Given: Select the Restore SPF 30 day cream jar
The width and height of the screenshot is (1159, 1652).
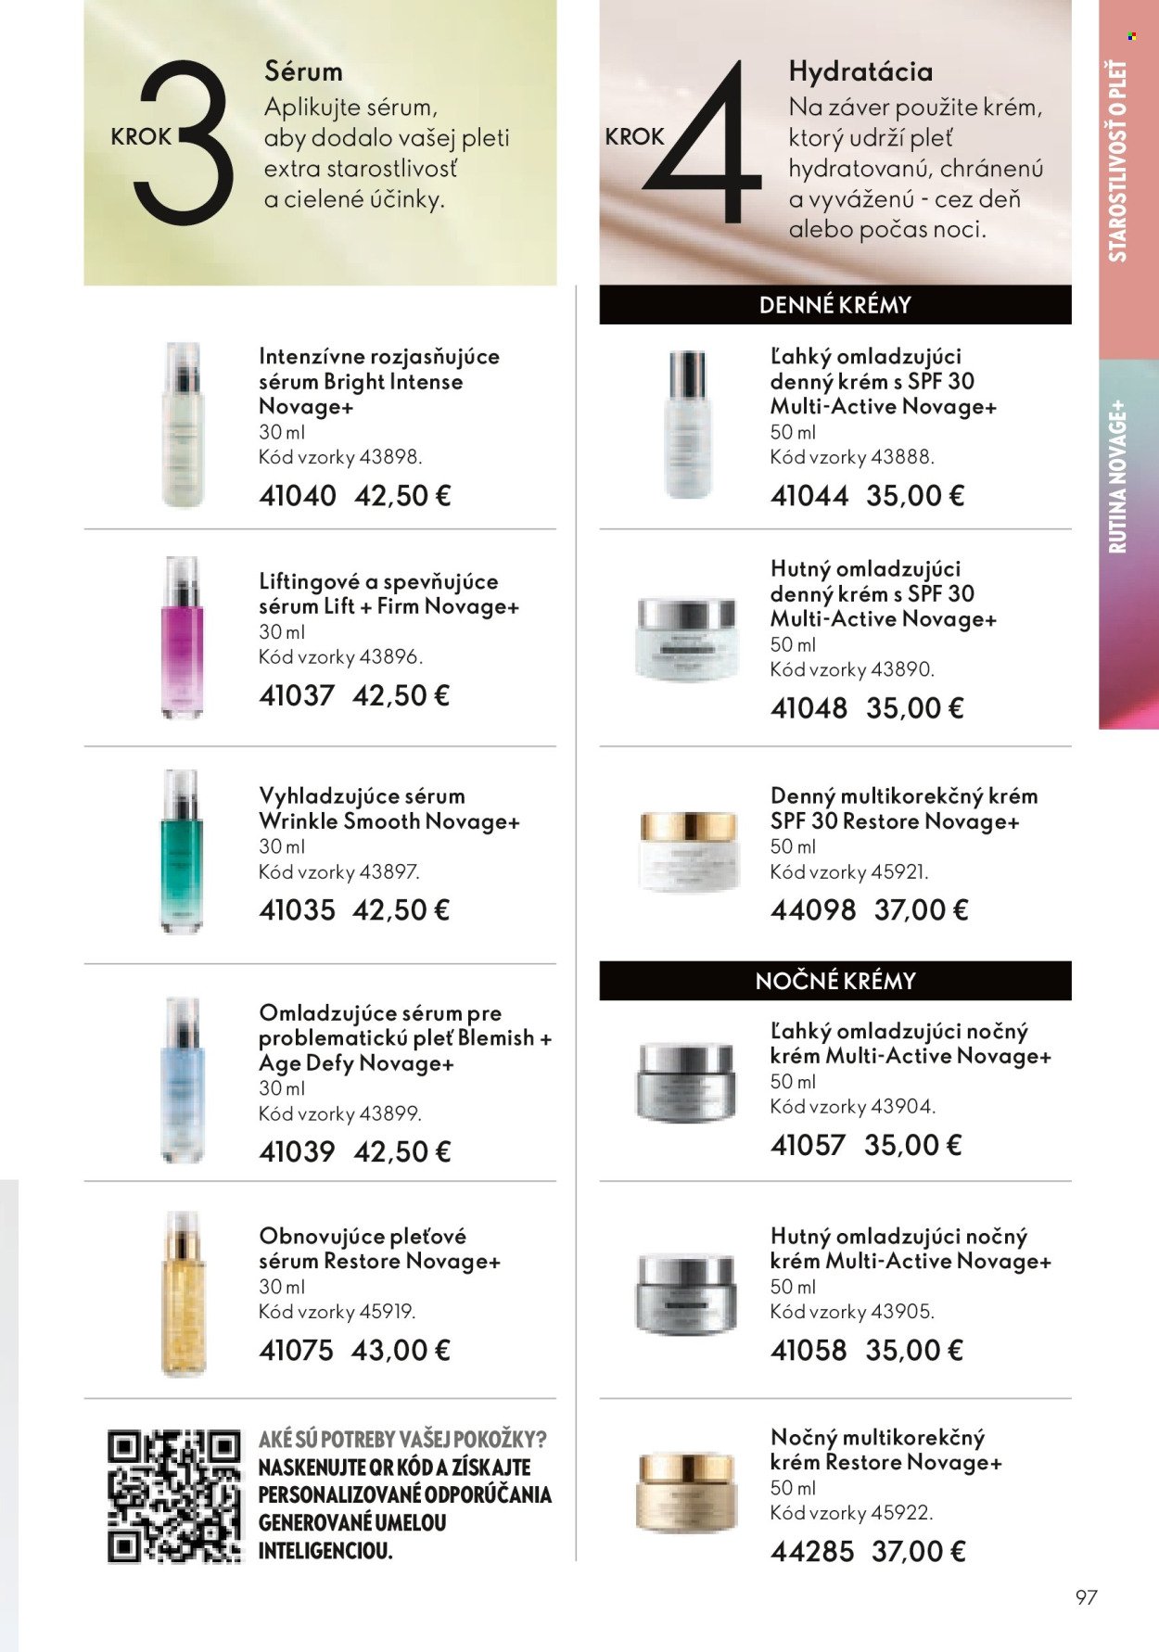Looking at the screenshot, I should pos(690,851).
